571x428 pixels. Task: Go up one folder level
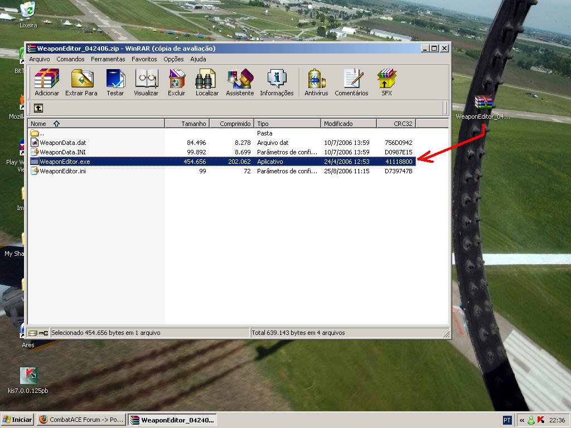coord(38,108)
